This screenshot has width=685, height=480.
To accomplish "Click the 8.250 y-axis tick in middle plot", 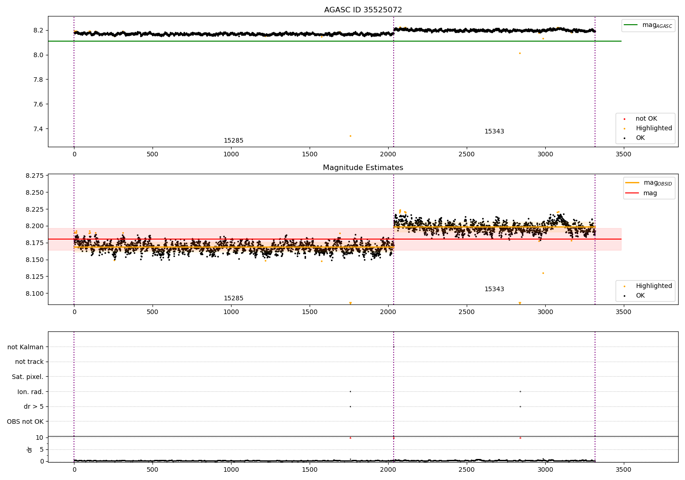I will tap(35, 193).
